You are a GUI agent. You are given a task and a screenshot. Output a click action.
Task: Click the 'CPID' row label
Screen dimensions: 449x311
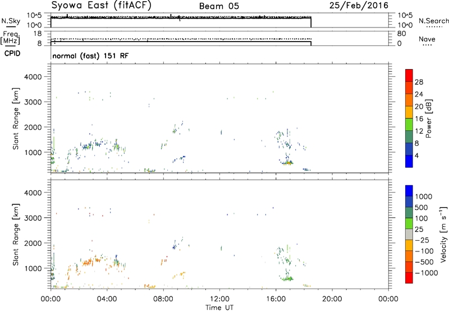(x=12, y=53)
